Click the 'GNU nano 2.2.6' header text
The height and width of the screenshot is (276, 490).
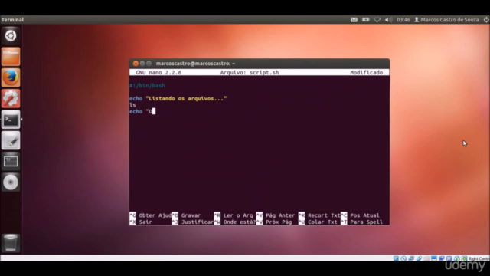pyautogui.click(x=158, y=72)
